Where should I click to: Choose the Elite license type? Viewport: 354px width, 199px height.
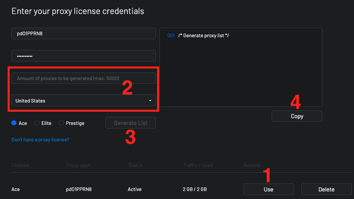[37, 123]
